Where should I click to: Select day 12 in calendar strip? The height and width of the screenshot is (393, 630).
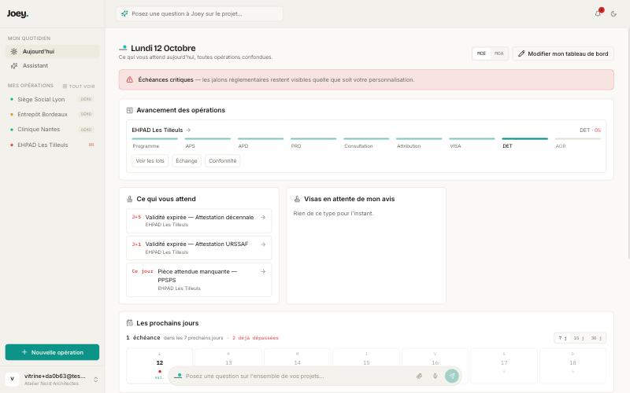[x=160, y=365]
